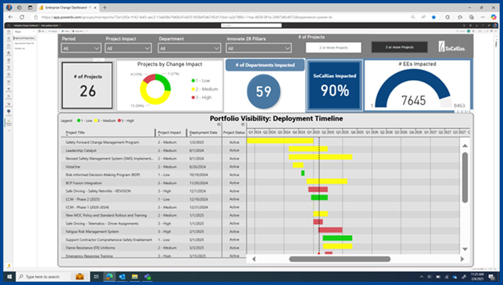Open the browser profile avatar

point(9,7)
